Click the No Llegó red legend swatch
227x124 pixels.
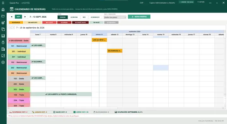49,23
